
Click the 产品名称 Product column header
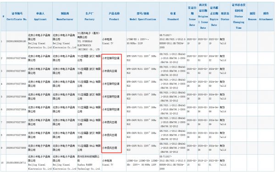point(114,16)
